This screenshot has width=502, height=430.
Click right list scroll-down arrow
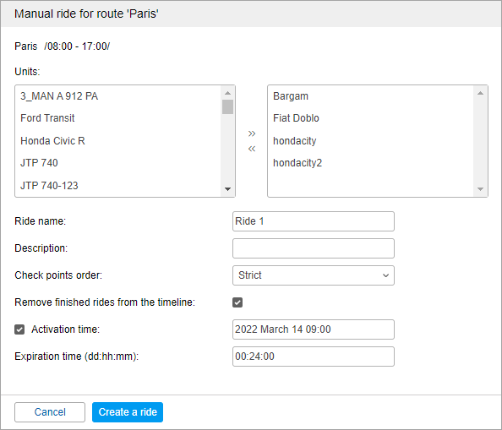point(480,189)
